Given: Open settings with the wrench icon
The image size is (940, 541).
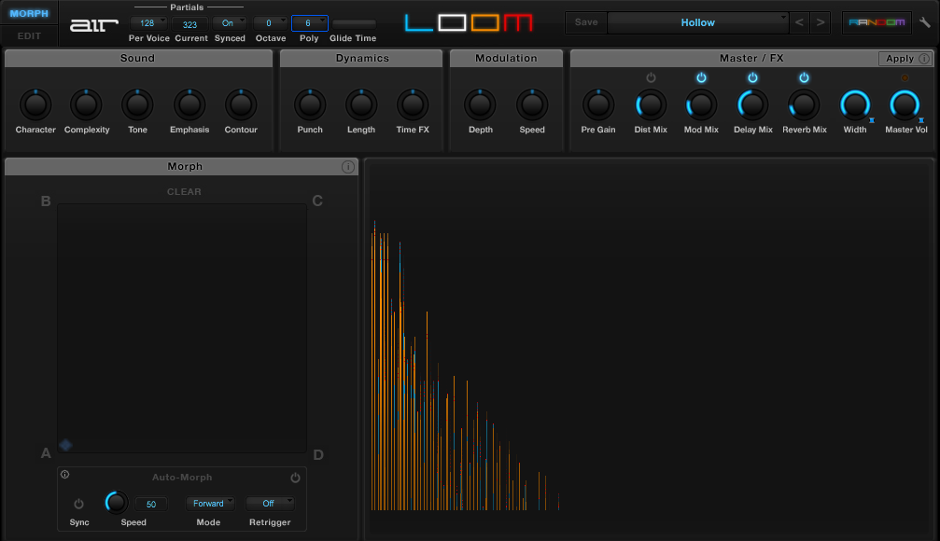Looking at the screenshot, I should (925, 22).
